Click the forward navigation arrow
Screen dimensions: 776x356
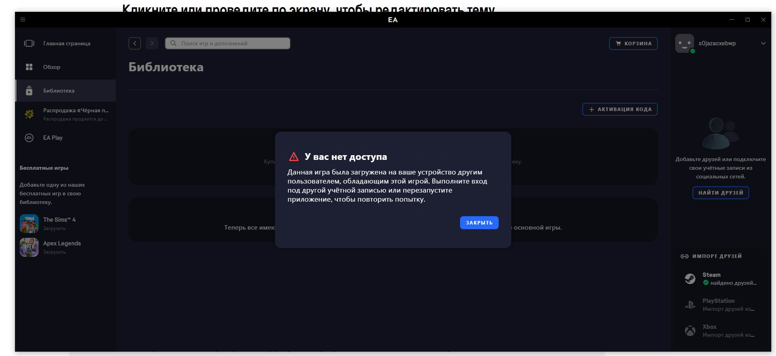[152, 43]
